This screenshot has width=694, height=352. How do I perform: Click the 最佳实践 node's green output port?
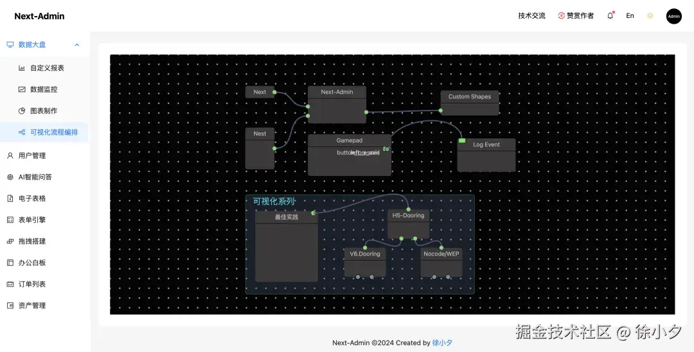pos(314,213)
